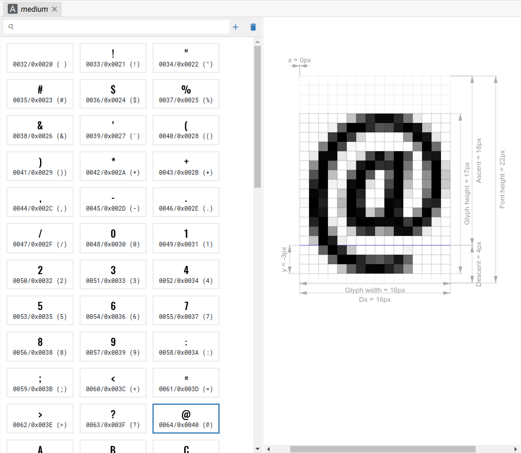
Task: Click the plus icon to add glyph
Action: (x=235, y=27)
